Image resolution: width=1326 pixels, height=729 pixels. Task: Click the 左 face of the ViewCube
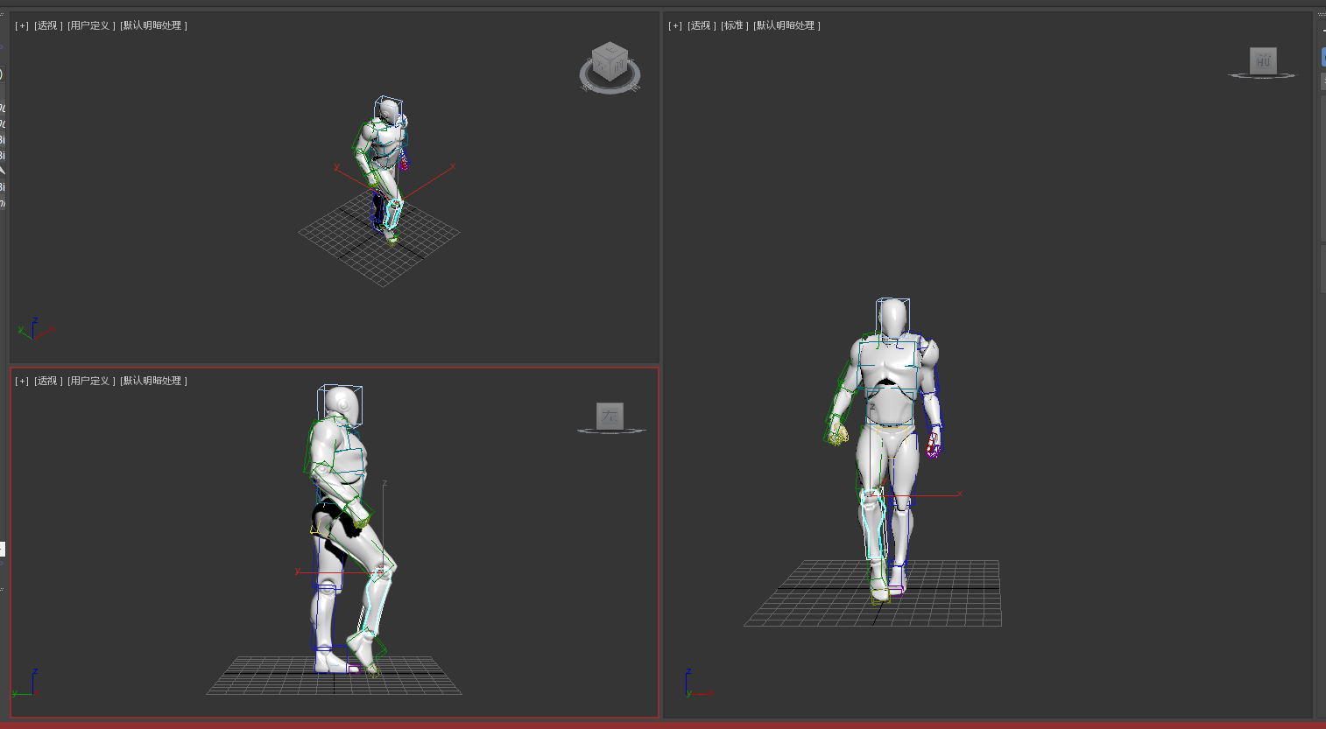coord(610,416)
